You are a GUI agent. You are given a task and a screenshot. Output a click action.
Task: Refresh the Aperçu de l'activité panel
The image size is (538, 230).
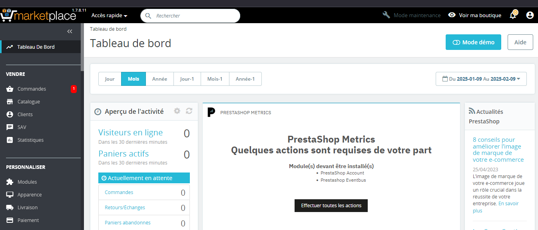[x=189, y=111]
